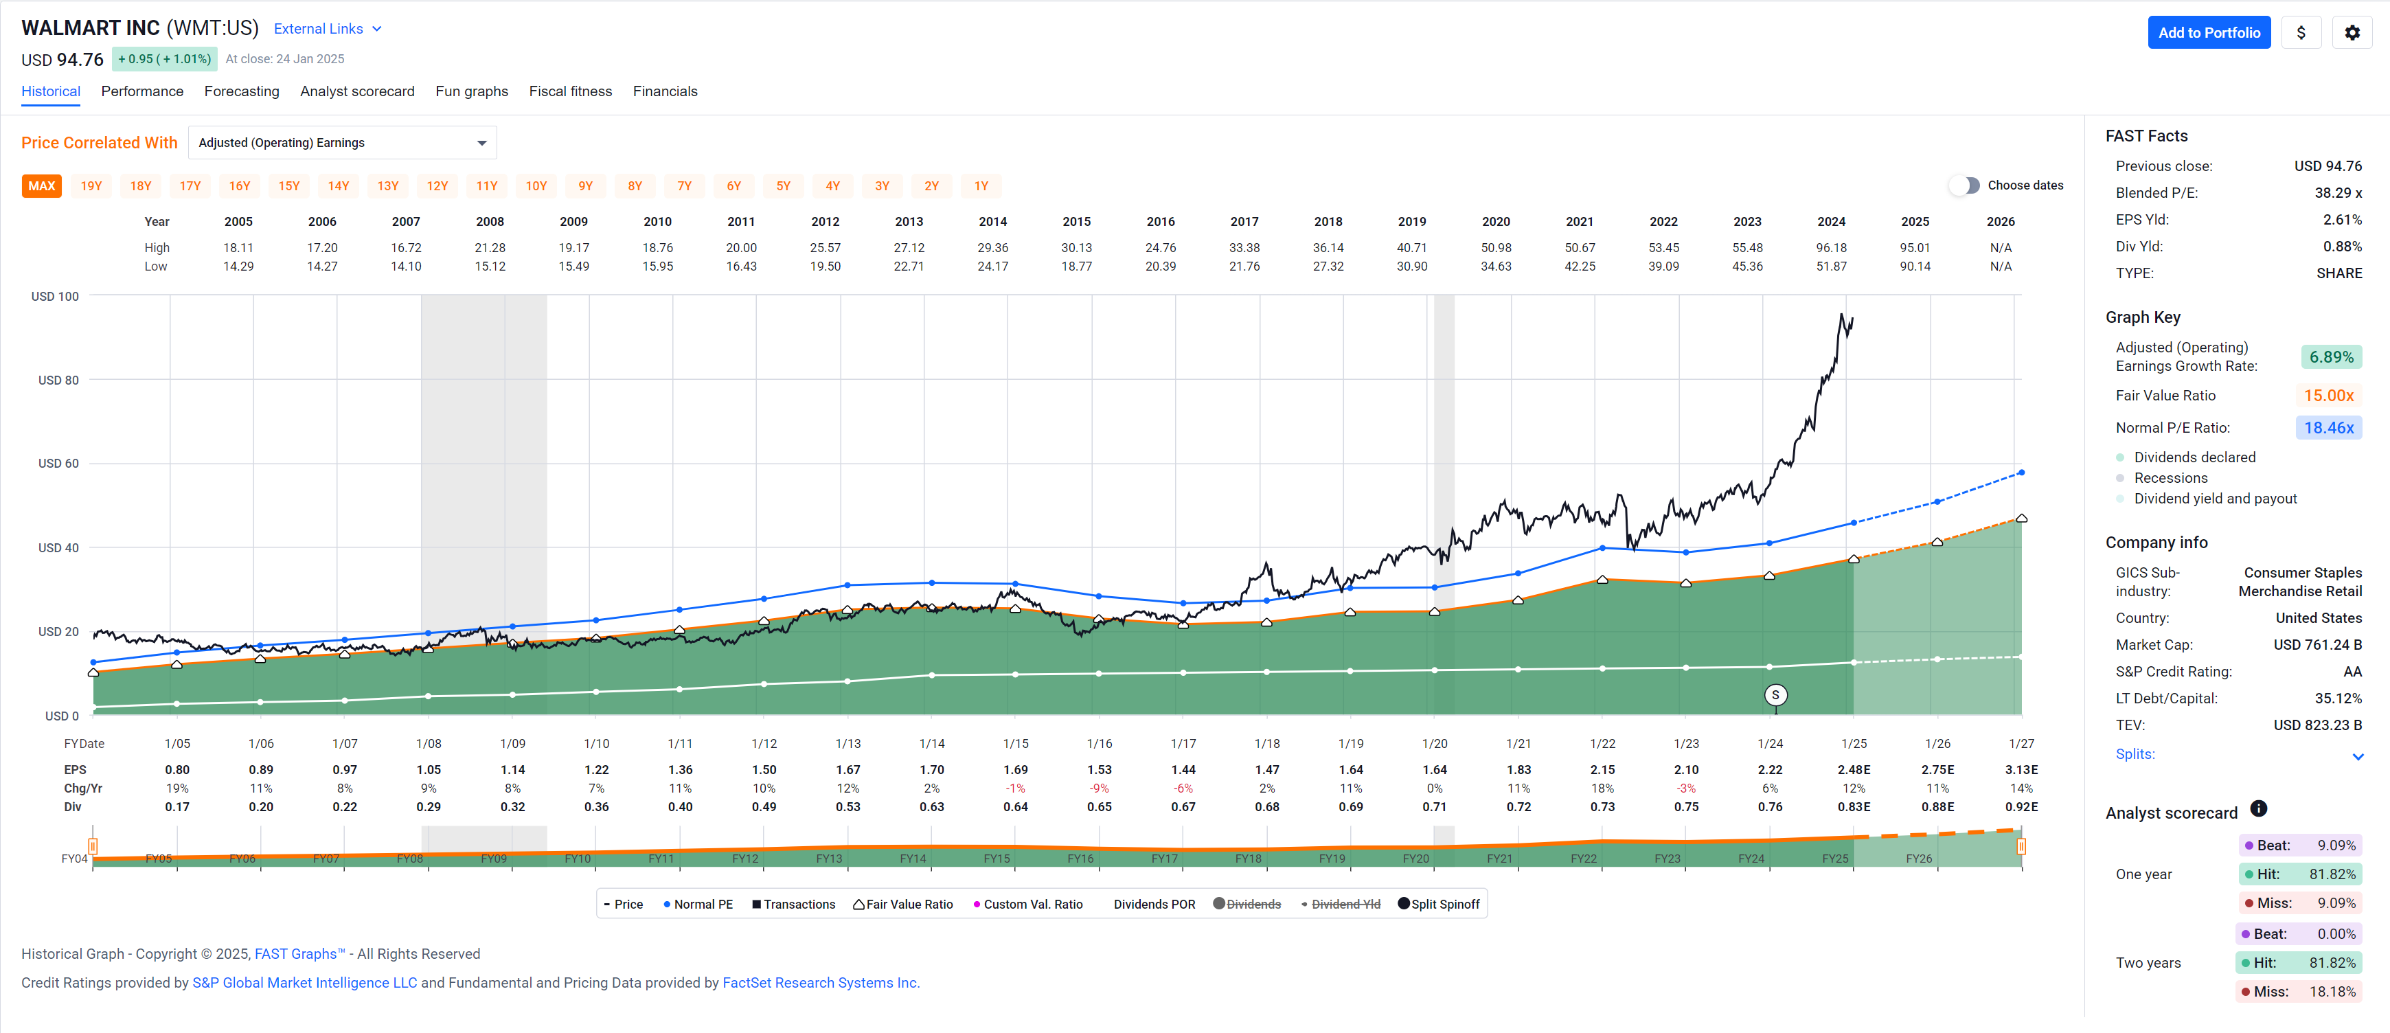The height and width of the screenshot is (1033, 2390).
Task: Click the FY25 label in timeline navigator
Action: 1834,859
